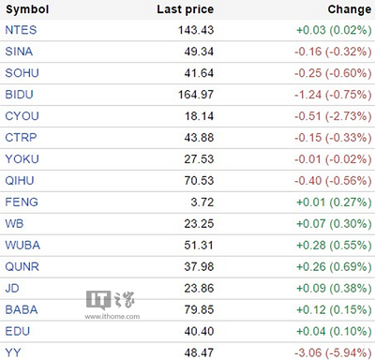Click the BIDU symbol link
375x360 pixels.
tap(19, 95)
